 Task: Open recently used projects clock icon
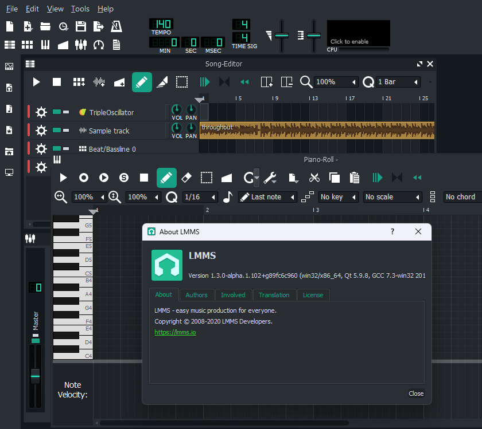pos(63,27)
